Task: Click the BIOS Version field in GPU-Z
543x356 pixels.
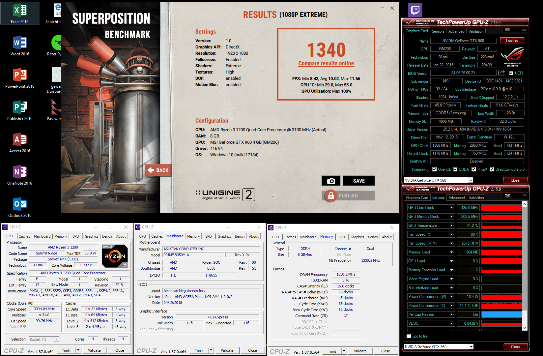Action: click(x=463, y=73)
